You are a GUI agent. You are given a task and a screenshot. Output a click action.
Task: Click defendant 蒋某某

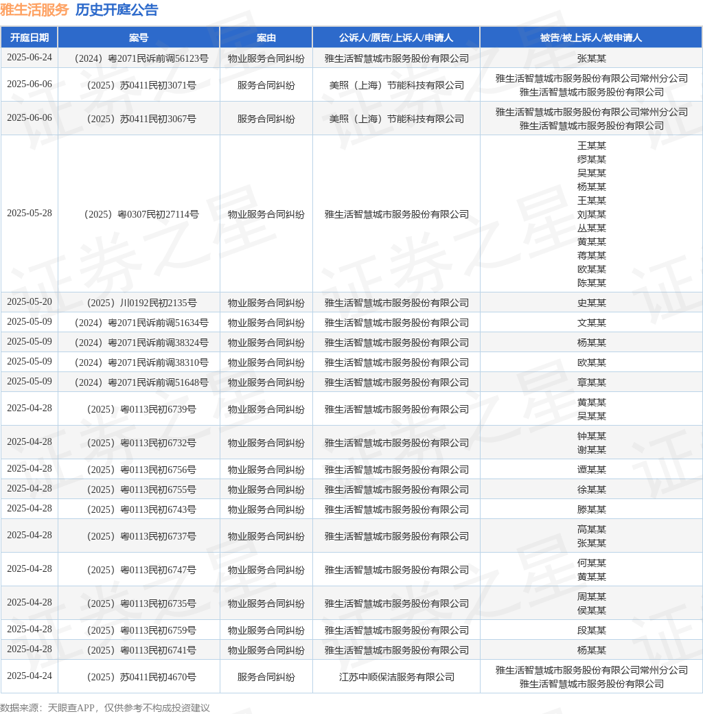(x=592, y=255)
